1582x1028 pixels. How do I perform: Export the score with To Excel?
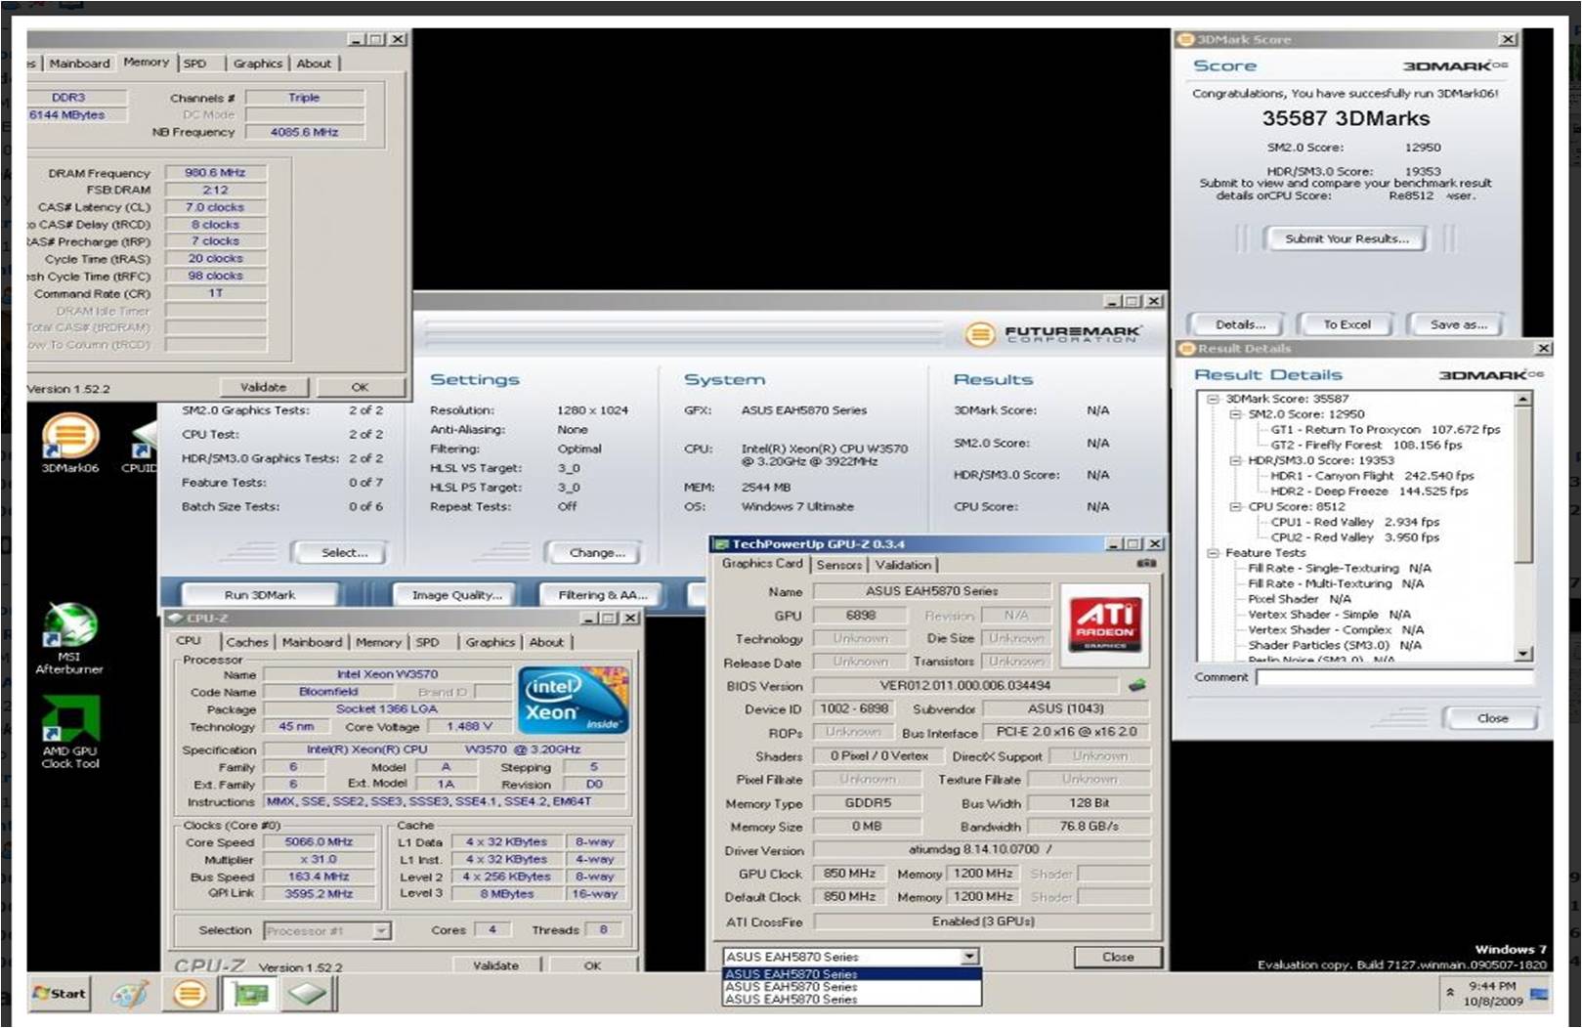(x=1347, y=324)
